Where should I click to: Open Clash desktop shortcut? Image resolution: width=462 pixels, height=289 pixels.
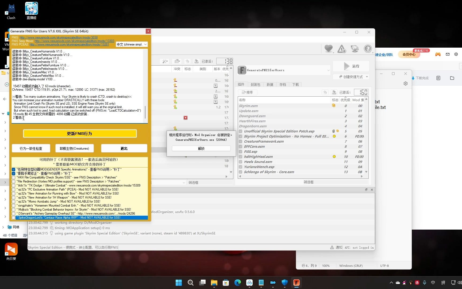pos(11,12)
